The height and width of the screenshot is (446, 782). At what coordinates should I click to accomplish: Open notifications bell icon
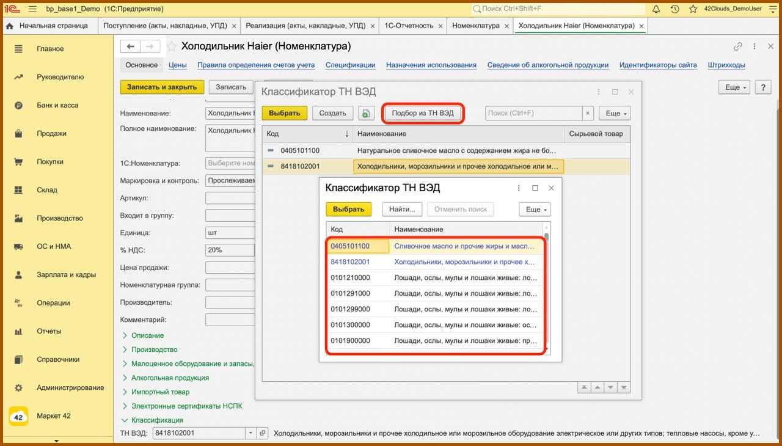pos(656,9)
